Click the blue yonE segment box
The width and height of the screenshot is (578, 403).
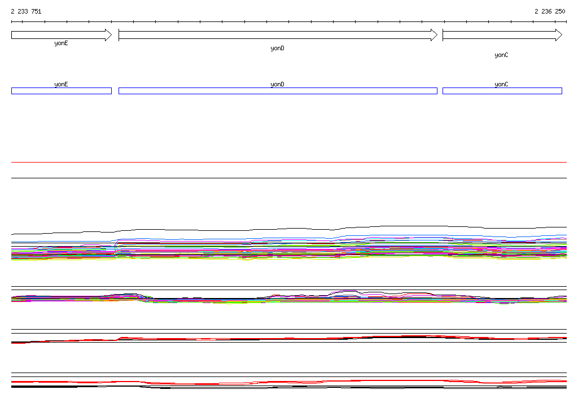pos(62,91)
